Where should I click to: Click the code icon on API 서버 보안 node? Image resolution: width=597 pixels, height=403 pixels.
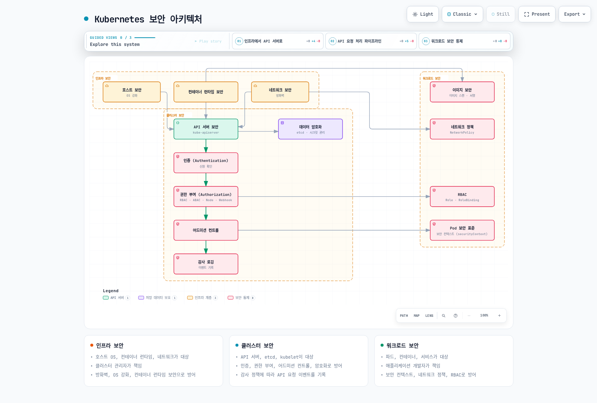coord(178,123)
